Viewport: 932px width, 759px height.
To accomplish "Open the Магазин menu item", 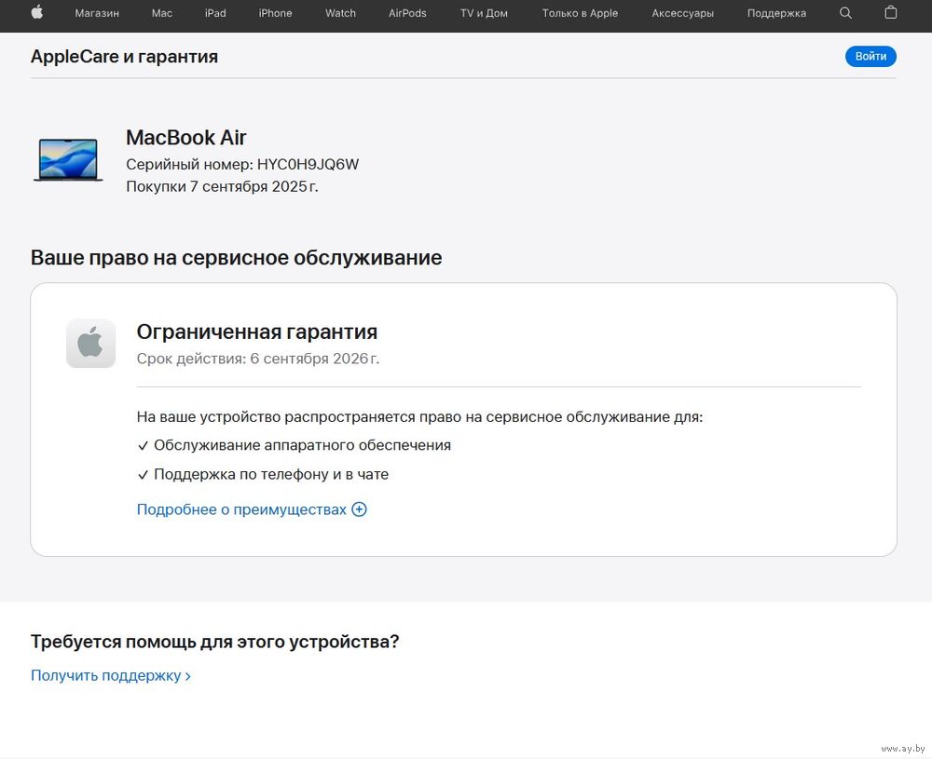I will [97, 13].
